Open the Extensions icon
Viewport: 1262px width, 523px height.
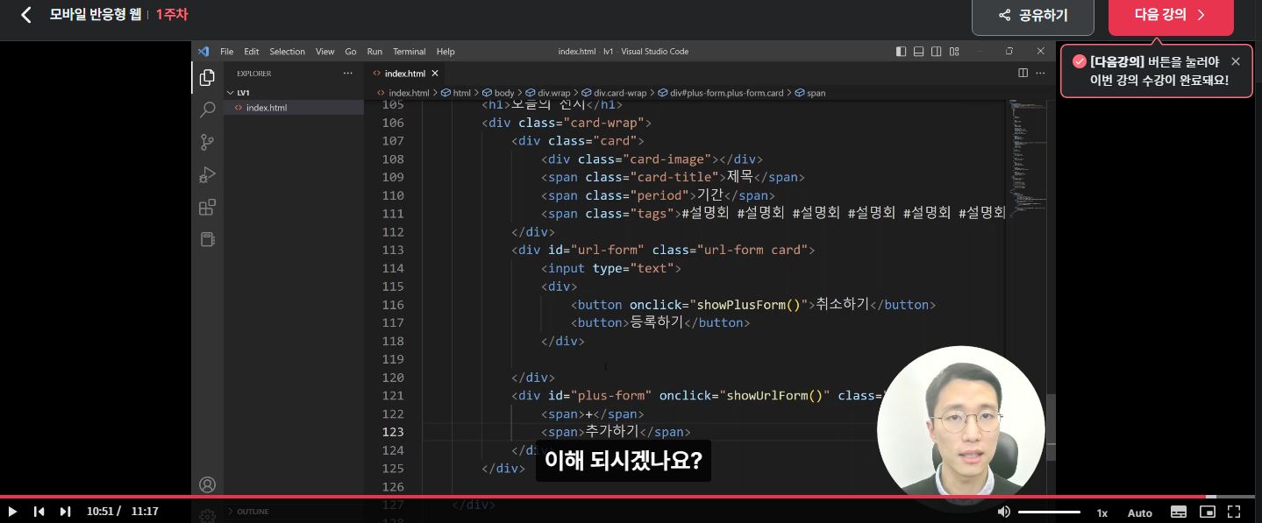pos(207,208)
